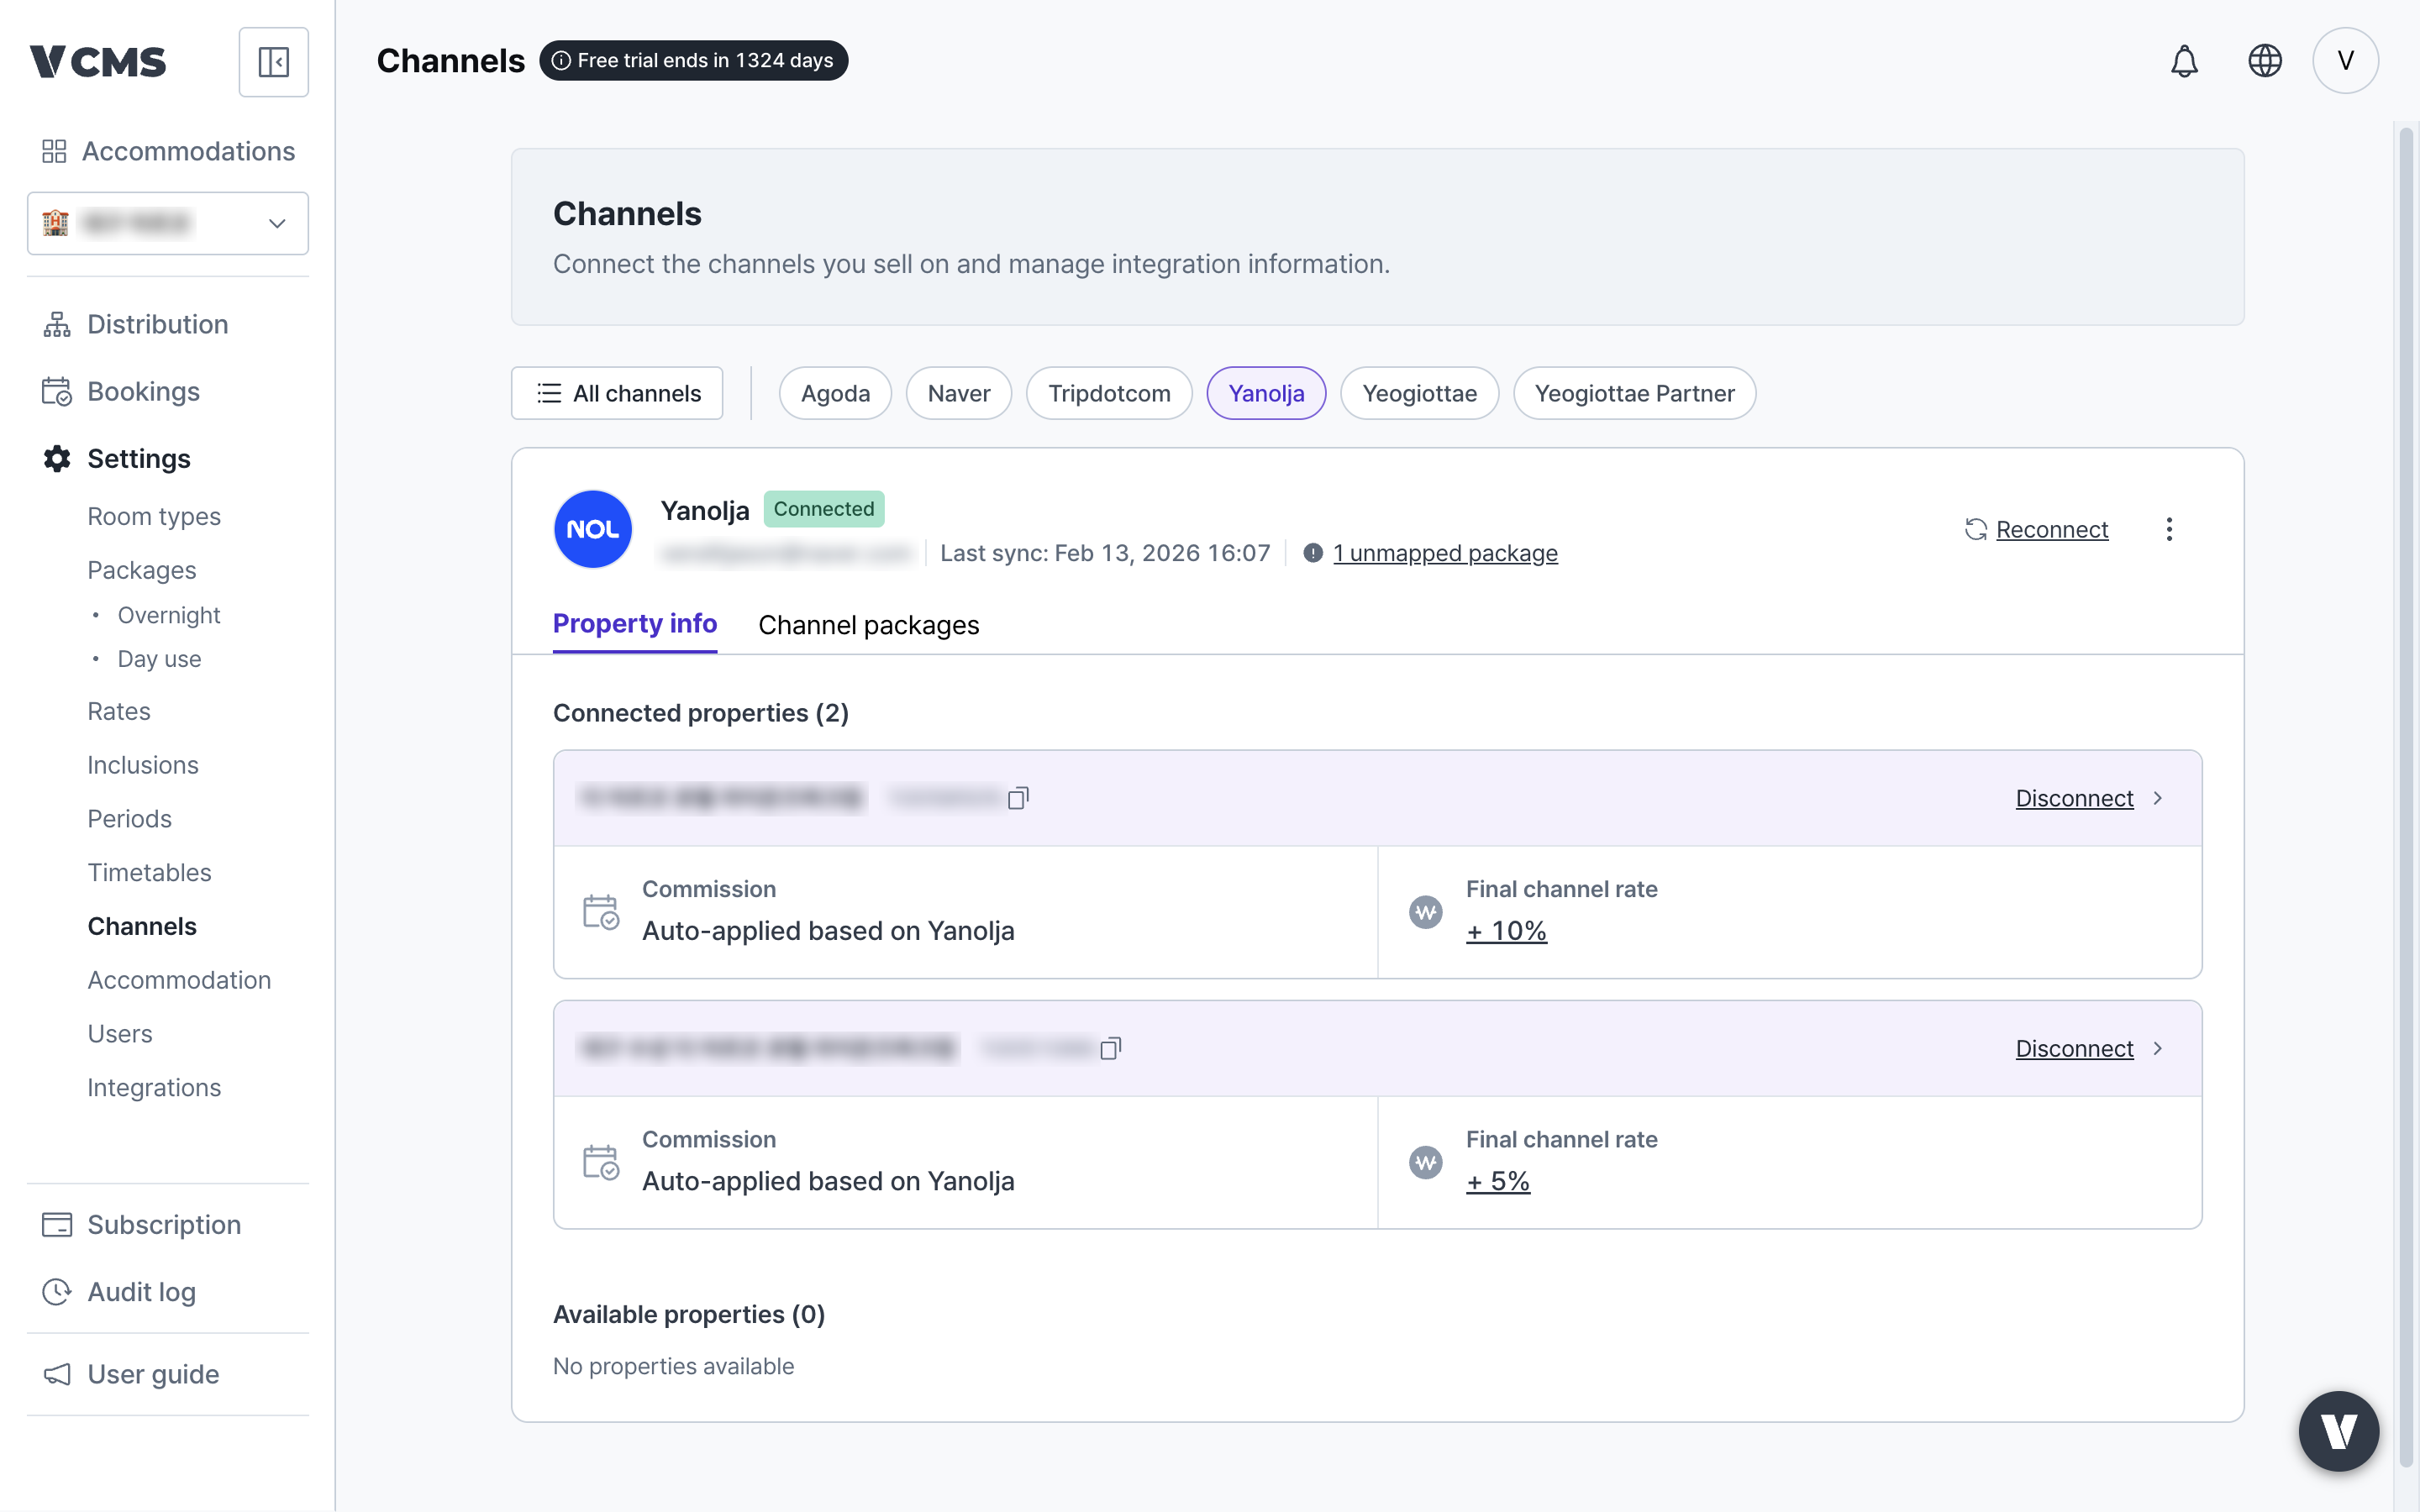Click the won icon beside the + 5% rate
The image size is (2420, 1512).
[1425, 1162]
